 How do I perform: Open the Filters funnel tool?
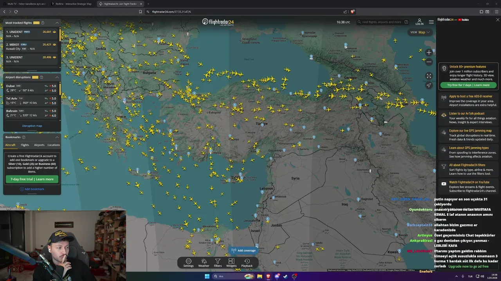pyautogui.click(x=218, y=263)
